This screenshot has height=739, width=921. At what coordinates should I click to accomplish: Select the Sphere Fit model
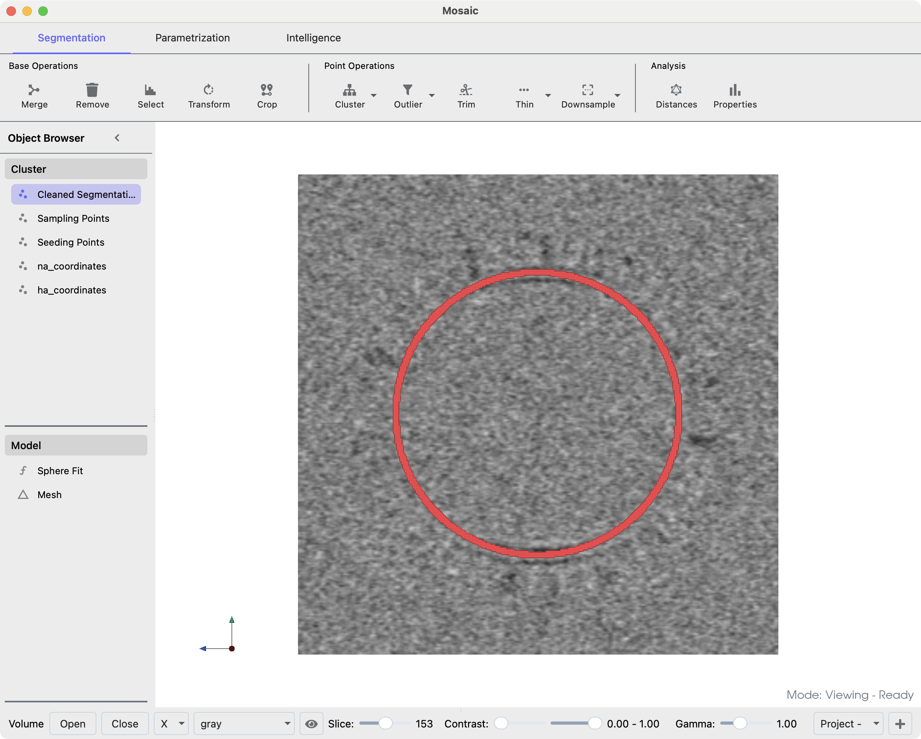pos(76,471)
